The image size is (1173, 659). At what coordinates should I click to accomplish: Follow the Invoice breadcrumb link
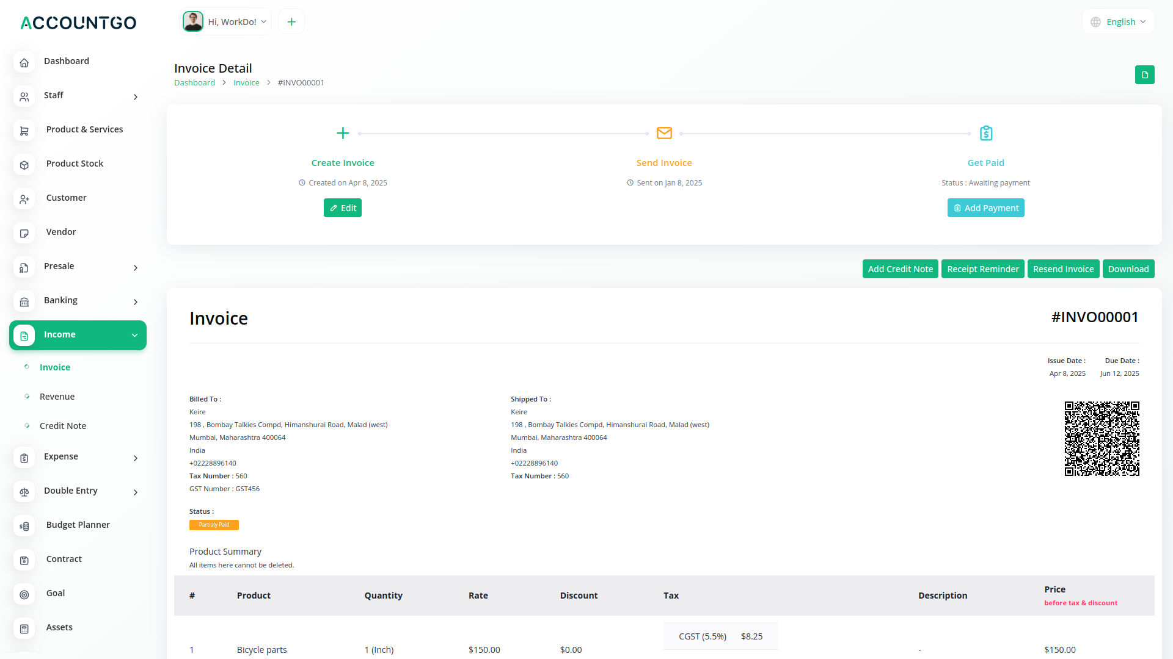point(246,83)
